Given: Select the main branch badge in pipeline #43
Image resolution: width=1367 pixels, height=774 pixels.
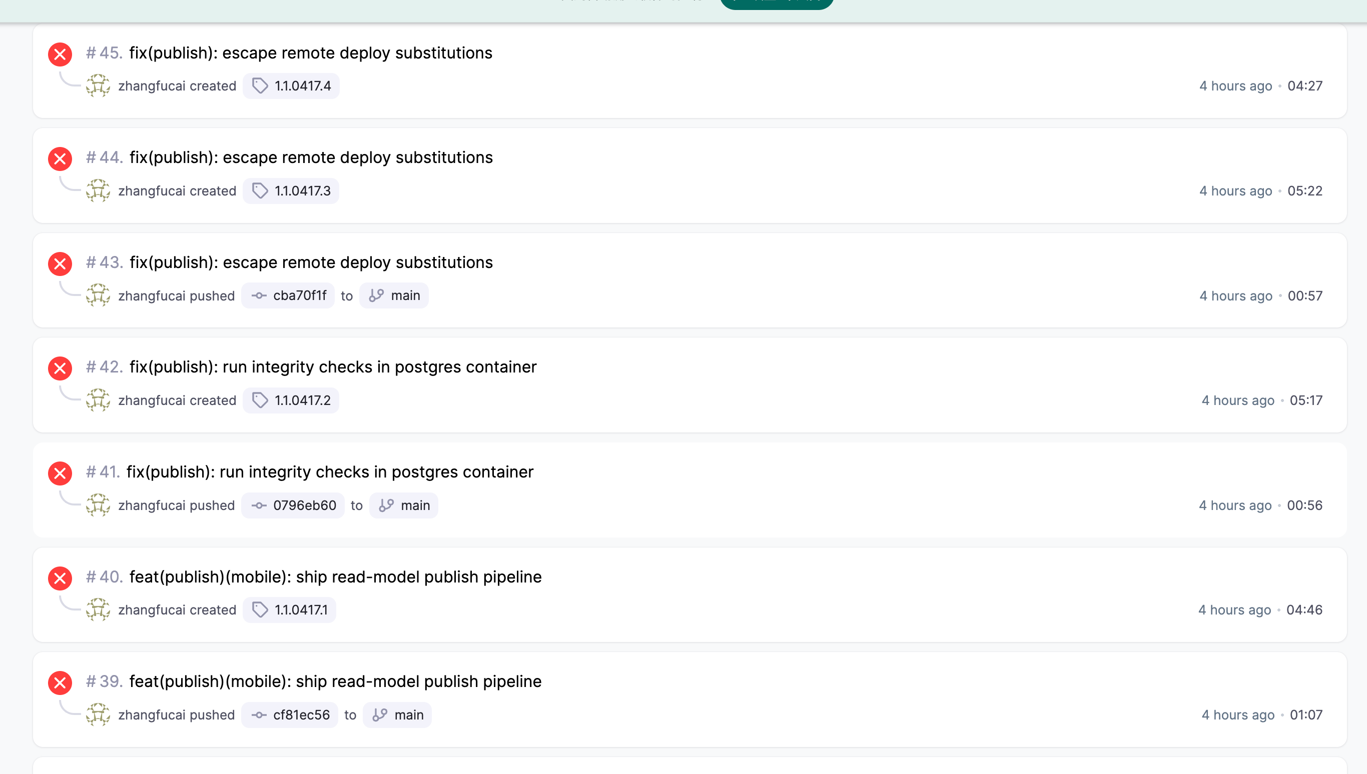Looking at the screenshot, I should [x=394, y=295].
